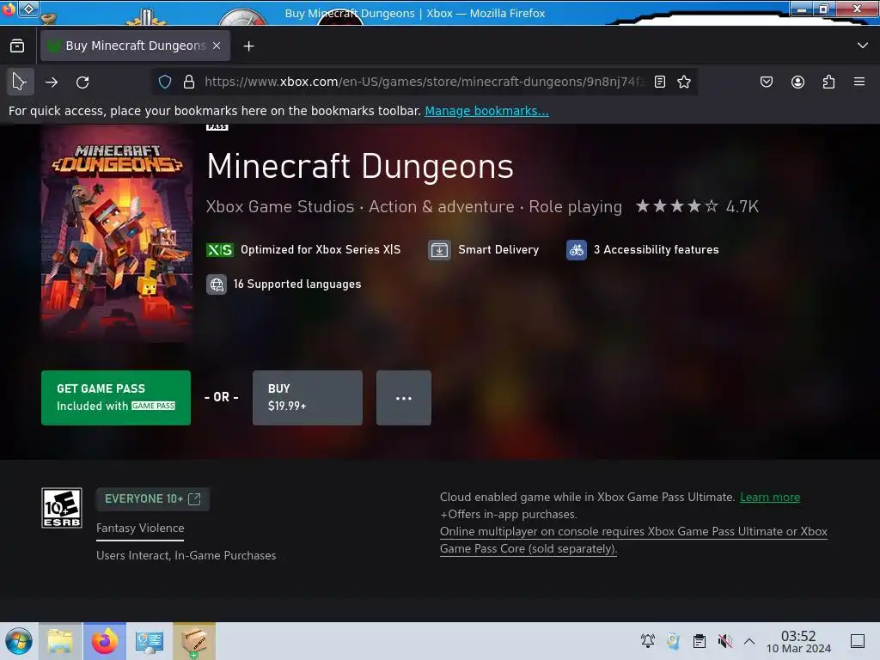Click the Optimized for Xbox Series X|S text
The image size is (880, 660).
pyautogui.click(x=321, y=250)
